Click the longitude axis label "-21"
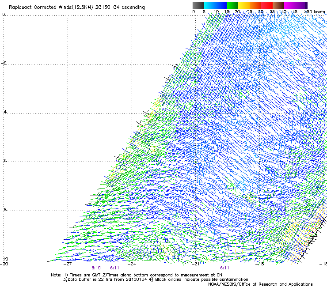The image size is (327, 287). point(196,264)
